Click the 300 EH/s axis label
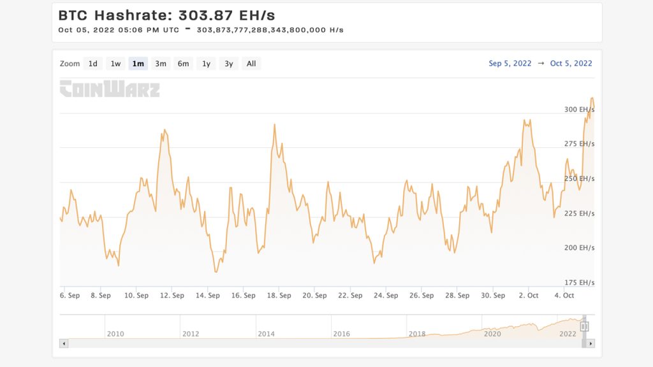Screen dimensions: 653x367 click(579, 110)
